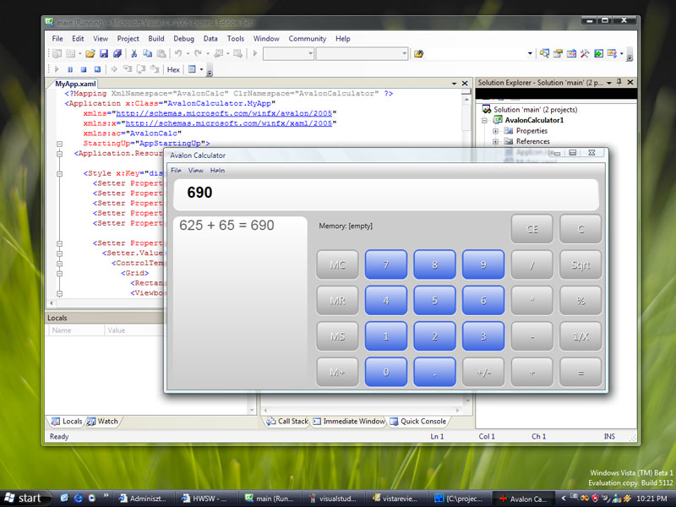Click the Paste toolbar icon
This screenshot has width=676, height=507.
tap(161, 53)
